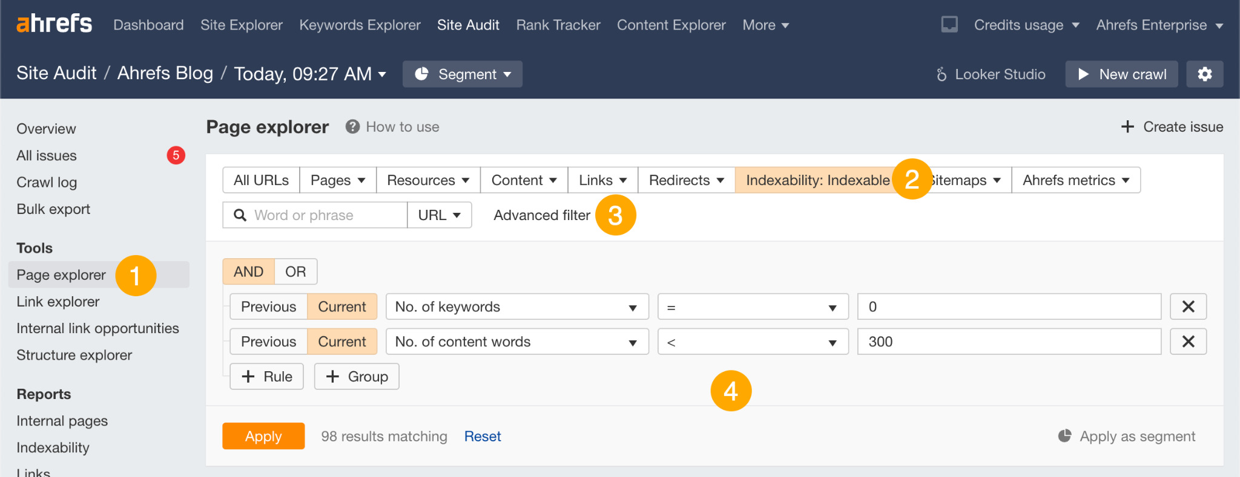Viewport: 1240px width, 477px height.
Task: Select AND logic operator
Action: pyautogui.click(x=248, y=271)
